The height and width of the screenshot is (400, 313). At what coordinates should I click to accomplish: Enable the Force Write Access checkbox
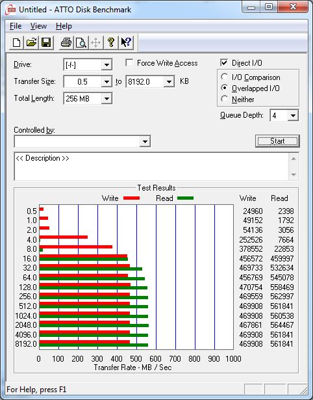coord(129,62)
